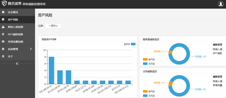The width and height of the screenshot is (226, 98).
Task: Open the 一月内 filter dropdown
Action: point(53,26)
